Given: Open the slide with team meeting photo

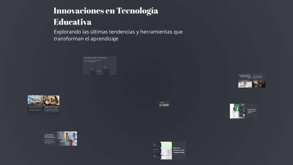Looking at the screenshot, I should click(52, 104).
